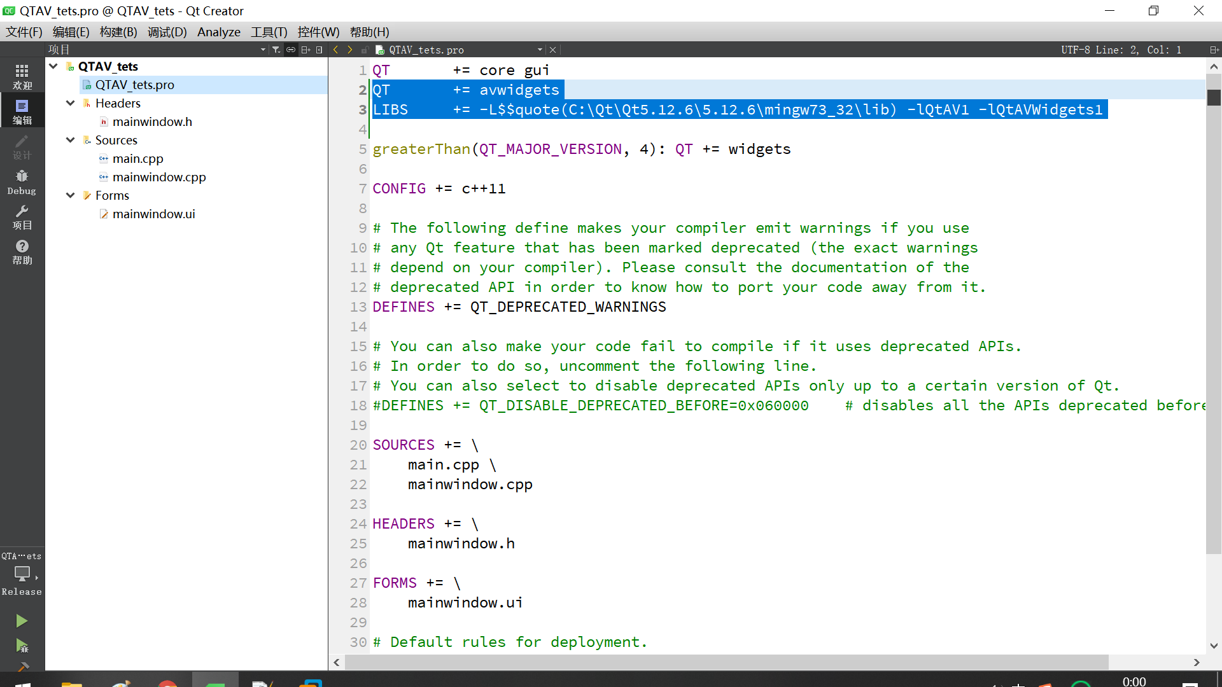Click the horizontal editor scrollbar
The width and height of the screenshot is (1222, 687).
[726, 662]
